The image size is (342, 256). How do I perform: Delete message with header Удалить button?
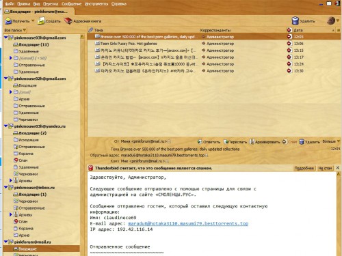click(310, 142)
